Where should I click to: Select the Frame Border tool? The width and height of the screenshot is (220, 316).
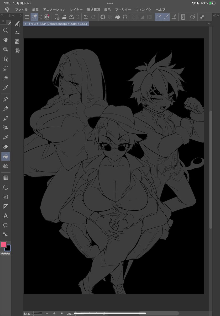click(6, 197)
